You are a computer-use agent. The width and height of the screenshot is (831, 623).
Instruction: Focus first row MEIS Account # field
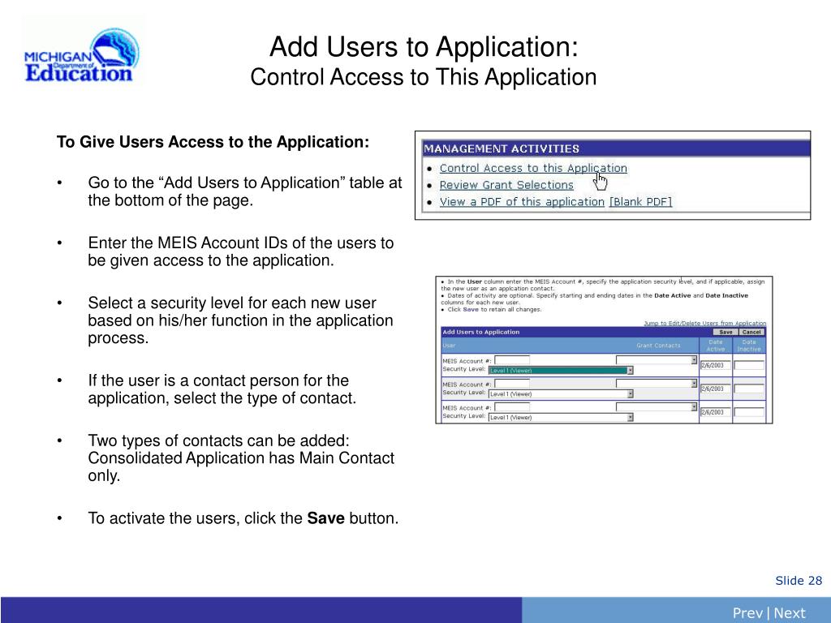point(512,360)
